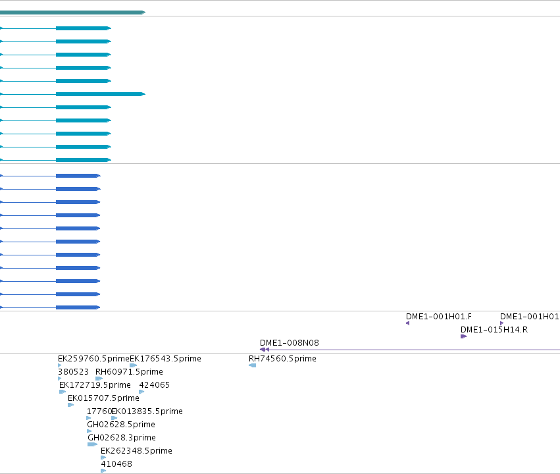This screenshot has width=560, height=474.
Task: Select the EK015707.5prime label
Action: point(103,398)
